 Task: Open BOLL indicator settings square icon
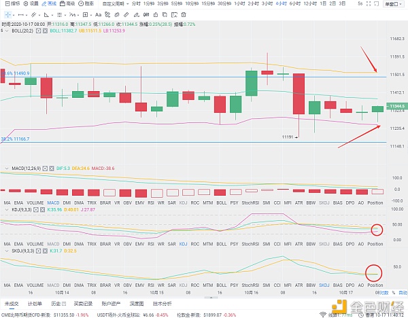(38, 31)
